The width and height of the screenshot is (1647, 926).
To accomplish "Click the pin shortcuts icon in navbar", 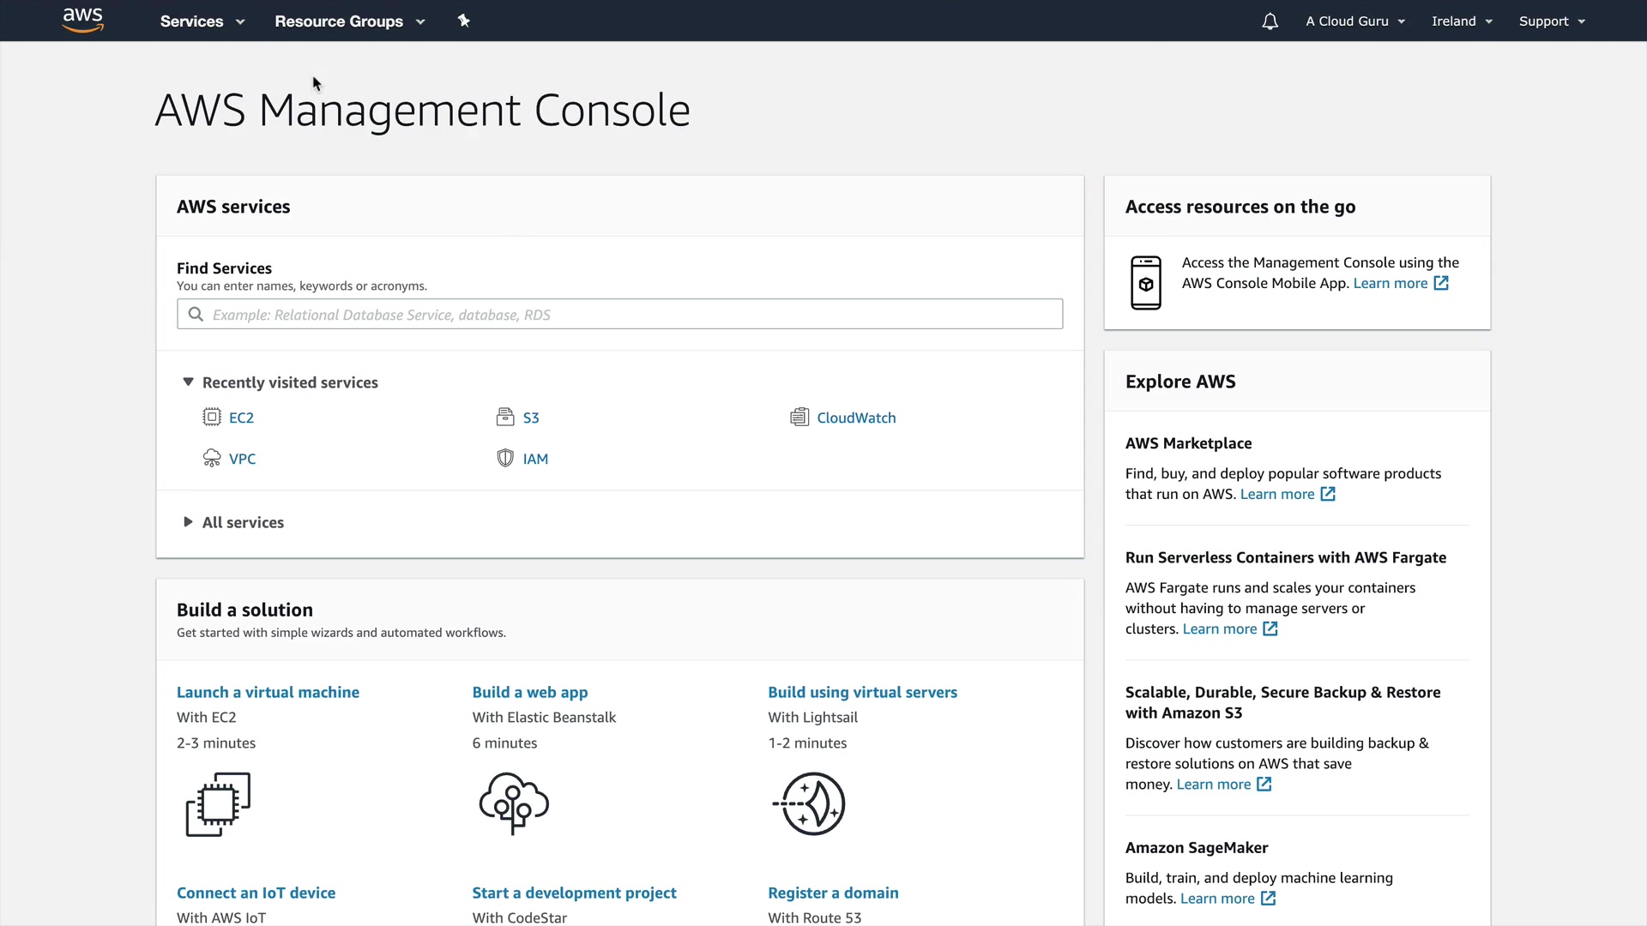I will [464, 21].
